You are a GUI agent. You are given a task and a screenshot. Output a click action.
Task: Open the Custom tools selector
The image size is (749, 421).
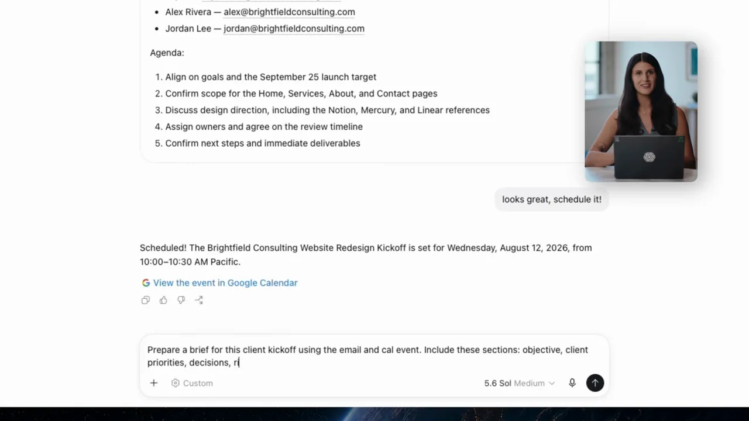192,383
